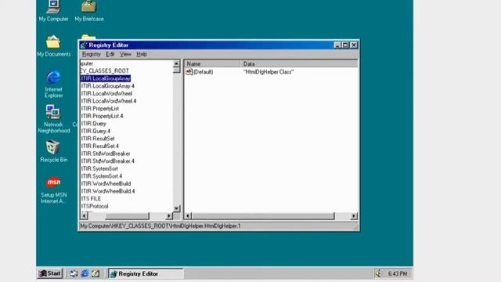501x282 pixels.
Task: Select ITIR.SystemSort key
Action: pos(99,168)
